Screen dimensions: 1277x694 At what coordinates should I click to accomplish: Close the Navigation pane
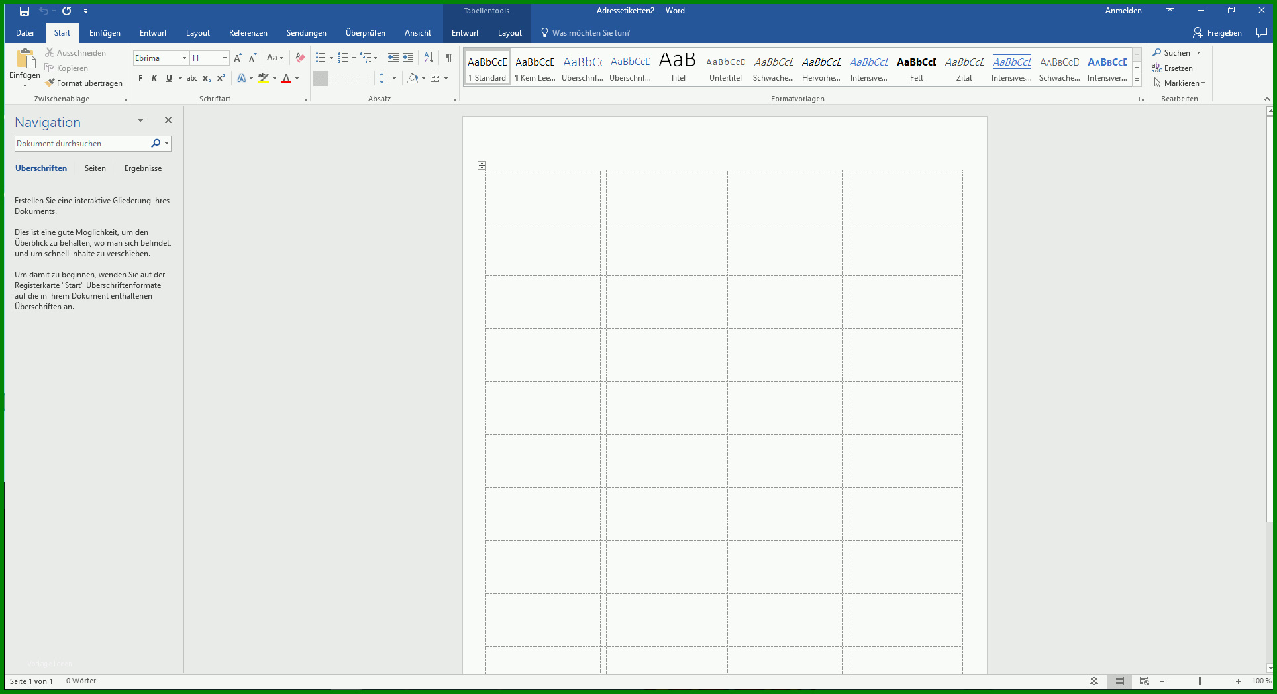point(168,120)
